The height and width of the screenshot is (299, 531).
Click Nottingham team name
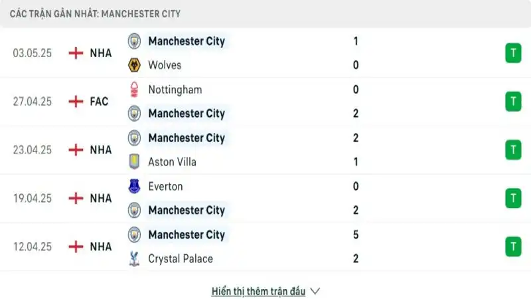click(x=175, y=89)
